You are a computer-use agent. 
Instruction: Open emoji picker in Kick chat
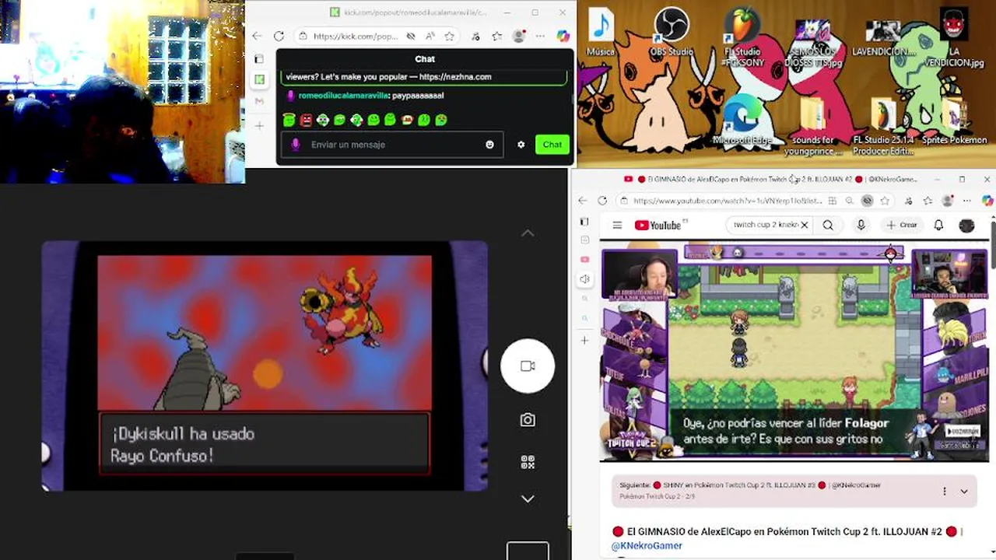[489, 145]
